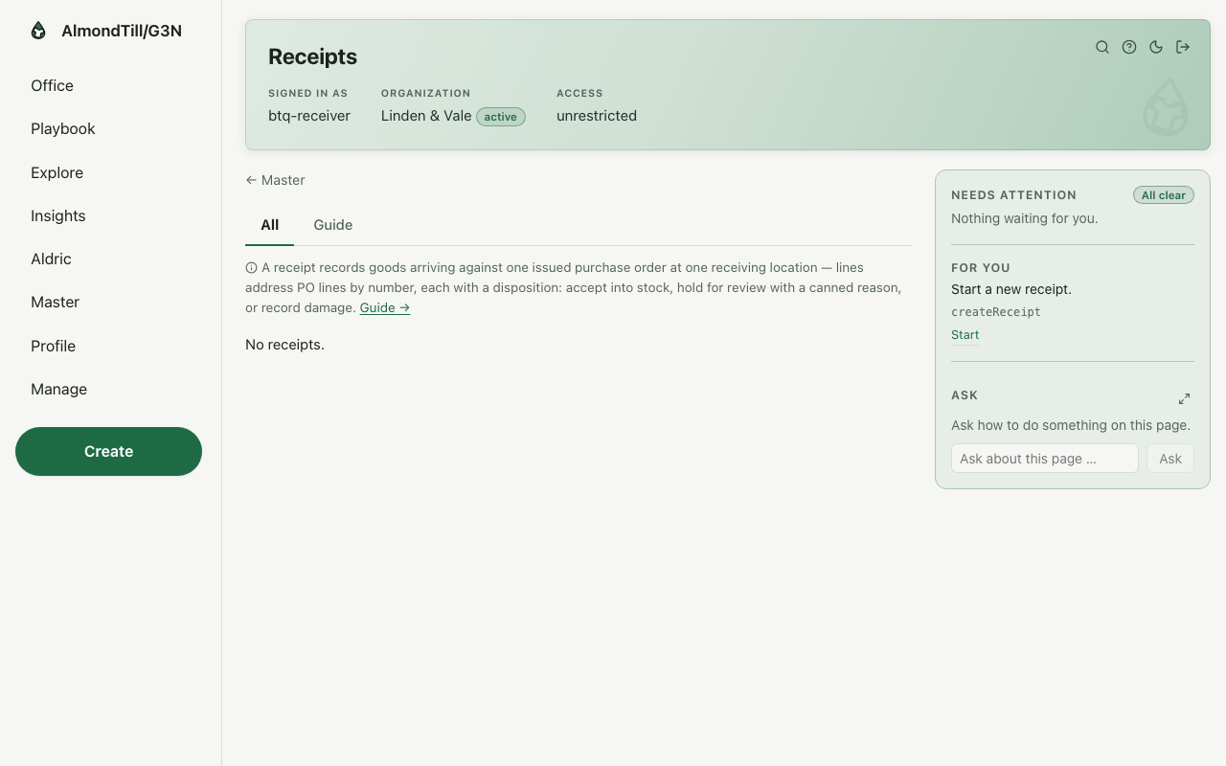Open the Playbook section

(x=63, y=128)
